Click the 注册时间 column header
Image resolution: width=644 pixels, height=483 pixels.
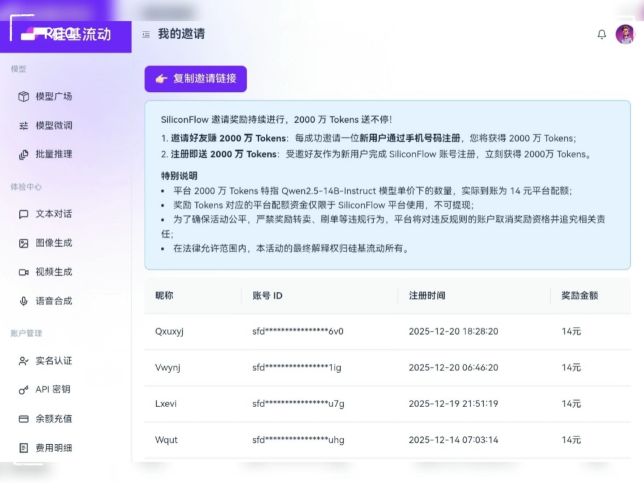click(x=427, y=296)
